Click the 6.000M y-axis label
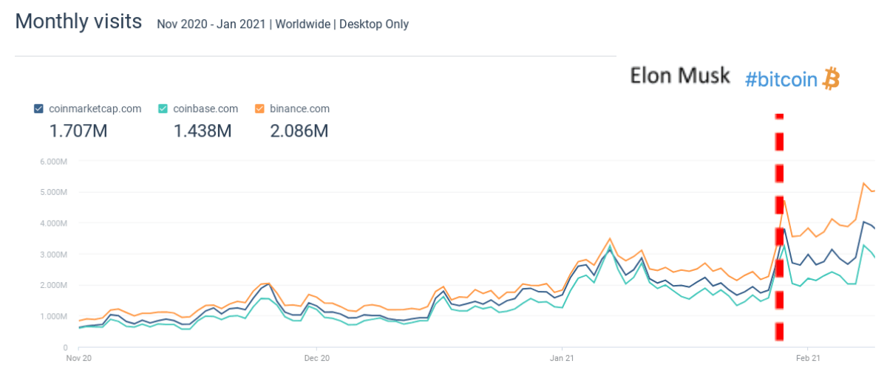The width and height of the screenshot is (887, 378). point(53,162)
